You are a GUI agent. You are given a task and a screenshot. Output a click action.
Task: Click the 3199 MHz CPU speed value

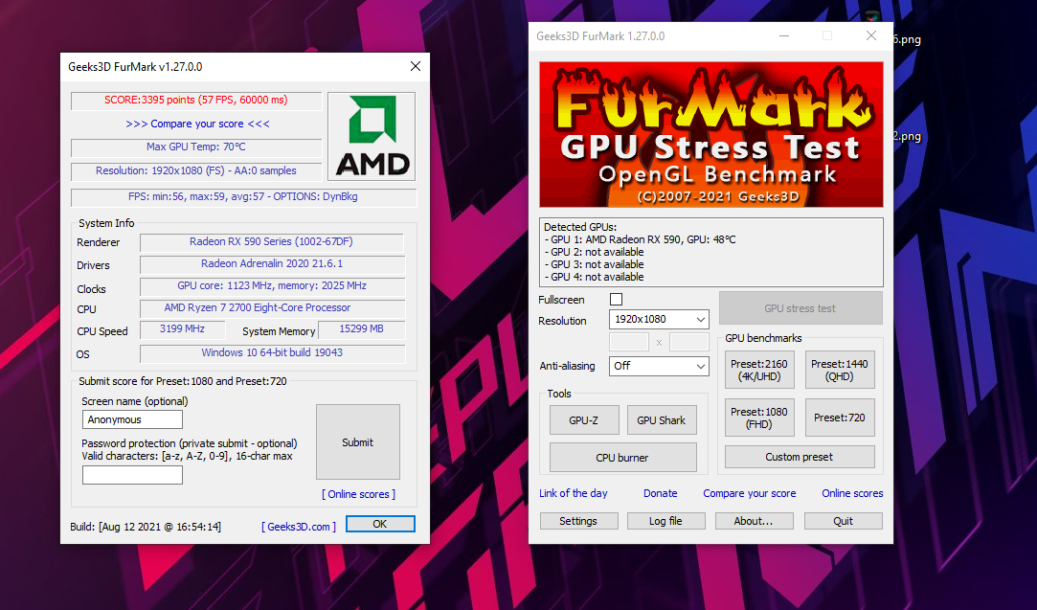[182, 328]
